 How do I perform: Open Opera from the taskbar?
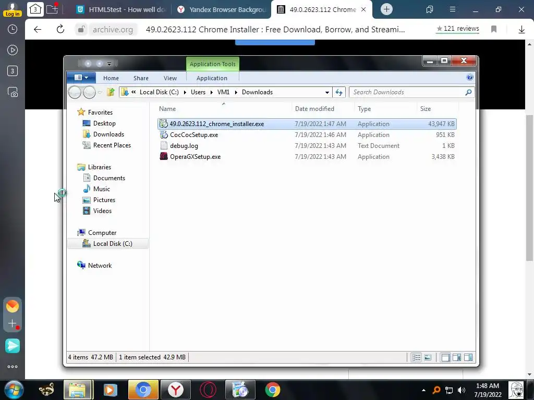[208, 390]
